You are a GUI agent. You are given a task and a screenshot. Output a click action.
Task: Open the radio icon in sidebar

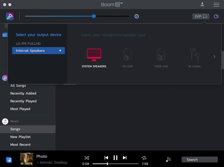tap(5, 34)
